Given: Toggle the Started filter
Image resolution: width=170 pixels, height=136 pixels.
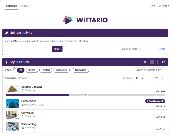Looking at the screenshot, I should point(46,70).
